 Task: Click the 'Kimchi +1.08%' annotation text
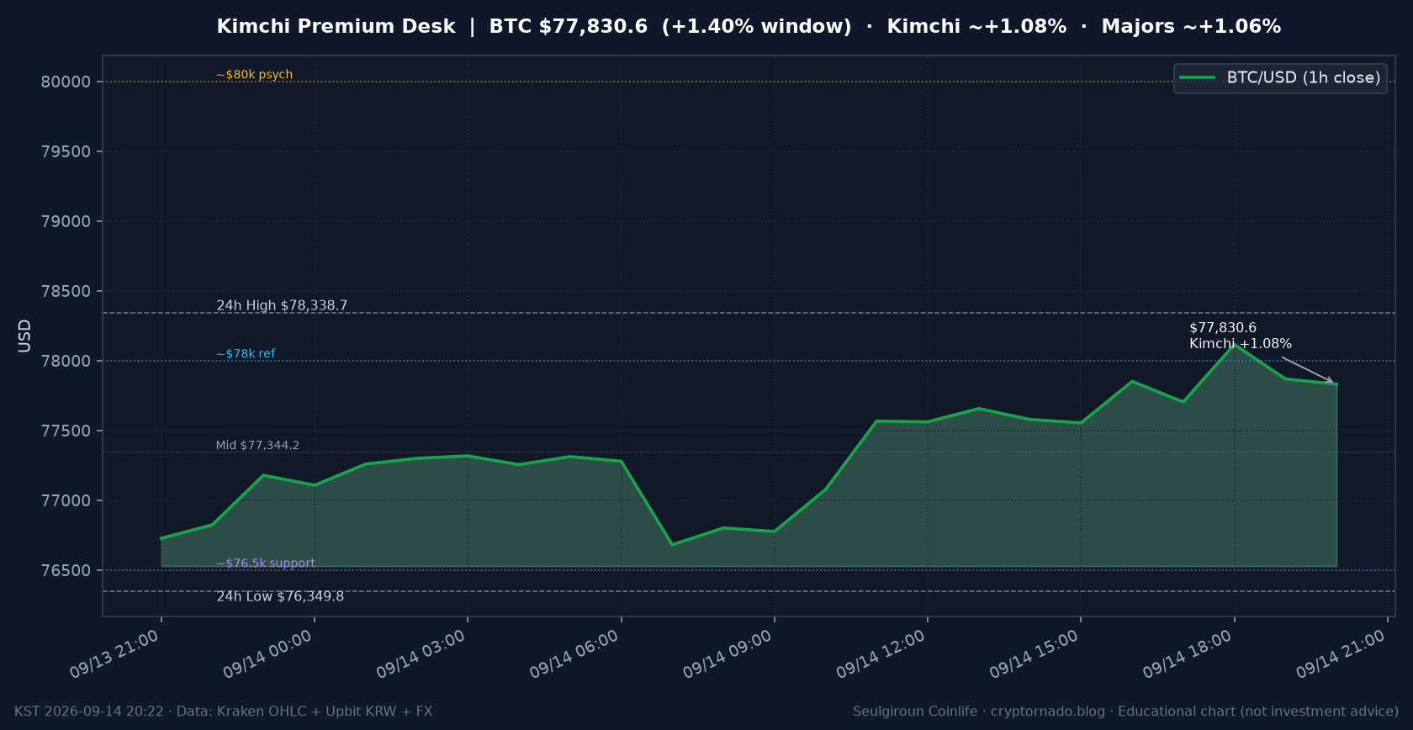click(x=1241, y=343)
